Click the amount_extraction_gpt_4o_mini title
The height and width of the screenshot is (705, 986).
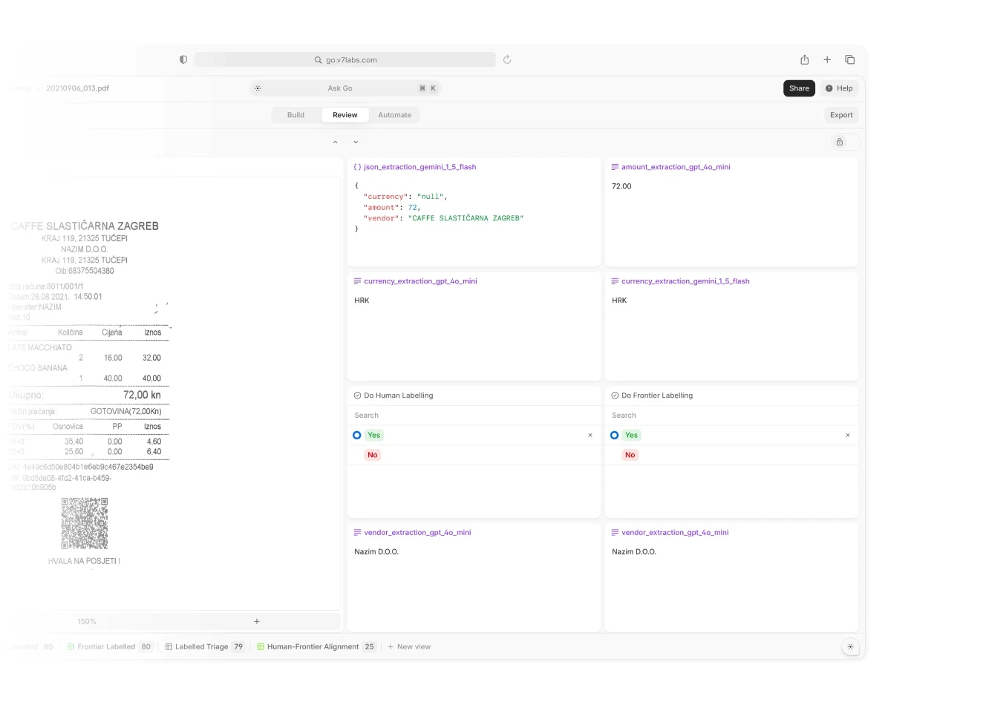coord(676,167)
